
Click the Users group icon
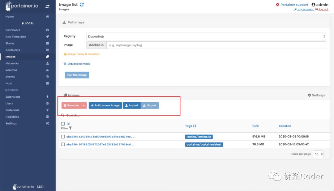(47, 103)
